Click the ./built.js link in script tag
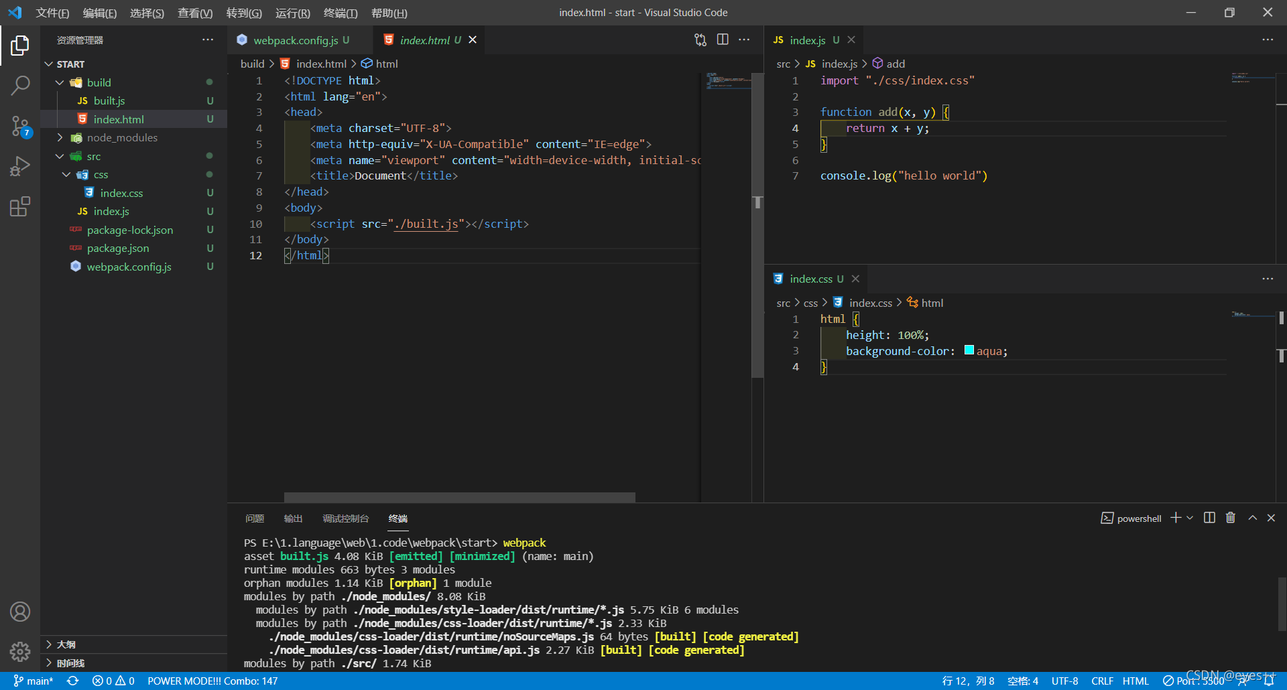1287x690 pixels. [x=426, y=224]
